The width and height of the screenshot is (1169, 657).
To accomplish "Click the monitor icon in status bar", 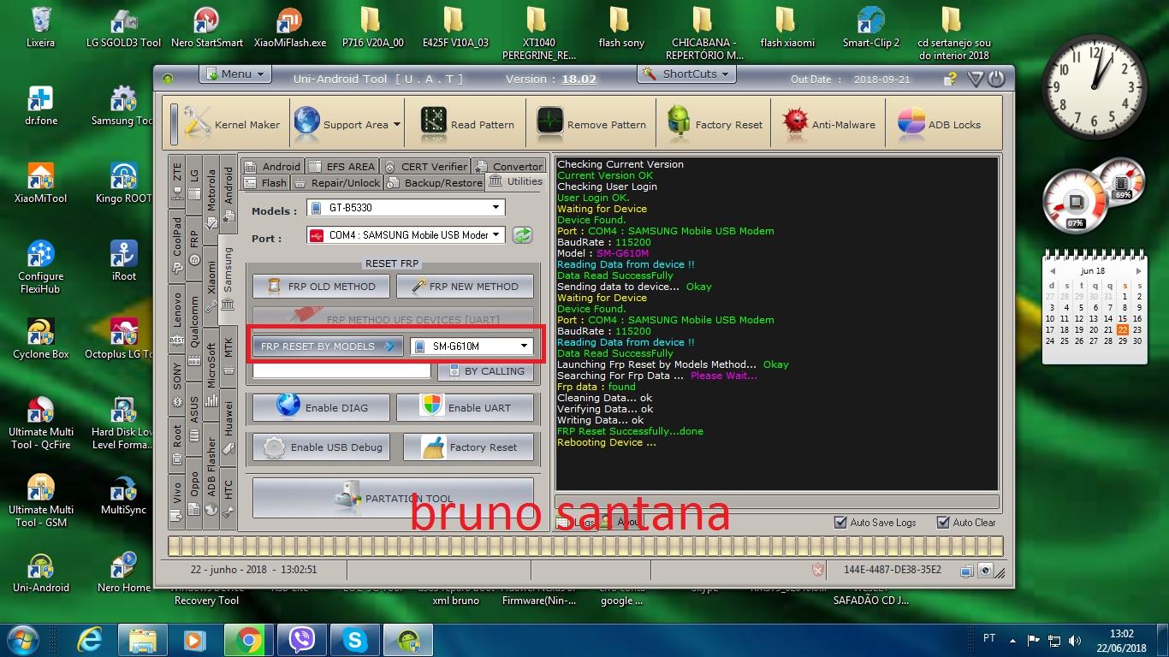I will (967, 571).
